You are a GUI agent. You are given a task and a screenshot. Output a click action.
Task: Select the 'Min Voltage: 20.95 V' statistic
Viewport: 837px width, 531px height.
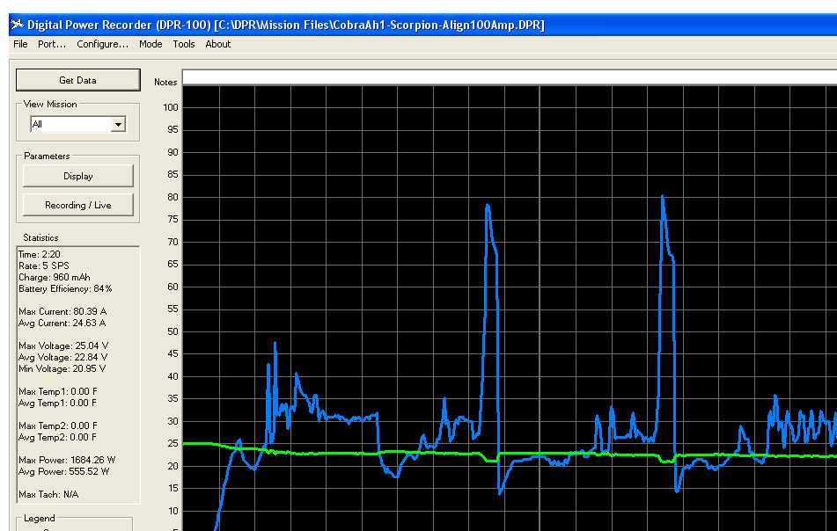point(62,369)
